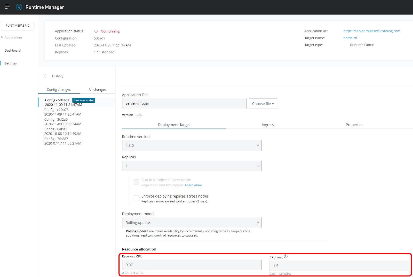Switch to the Properties tab

(354, 125)
